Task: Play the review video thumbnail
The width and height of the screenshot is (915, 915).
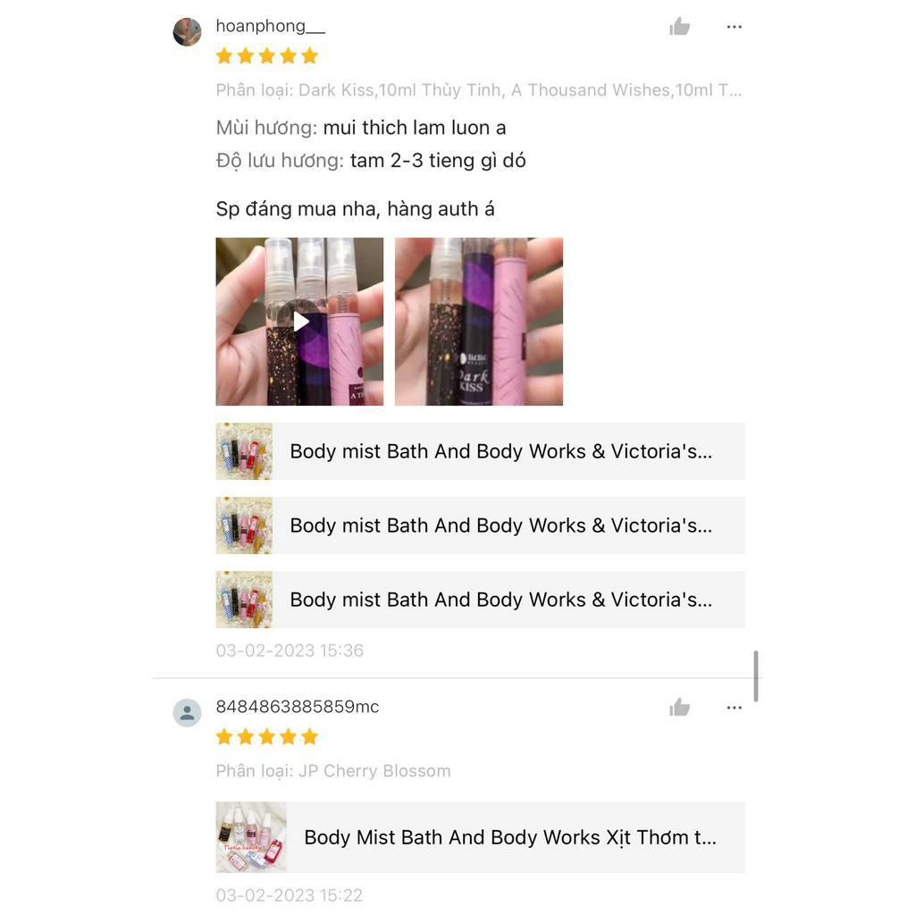Action: coord(299,322)
